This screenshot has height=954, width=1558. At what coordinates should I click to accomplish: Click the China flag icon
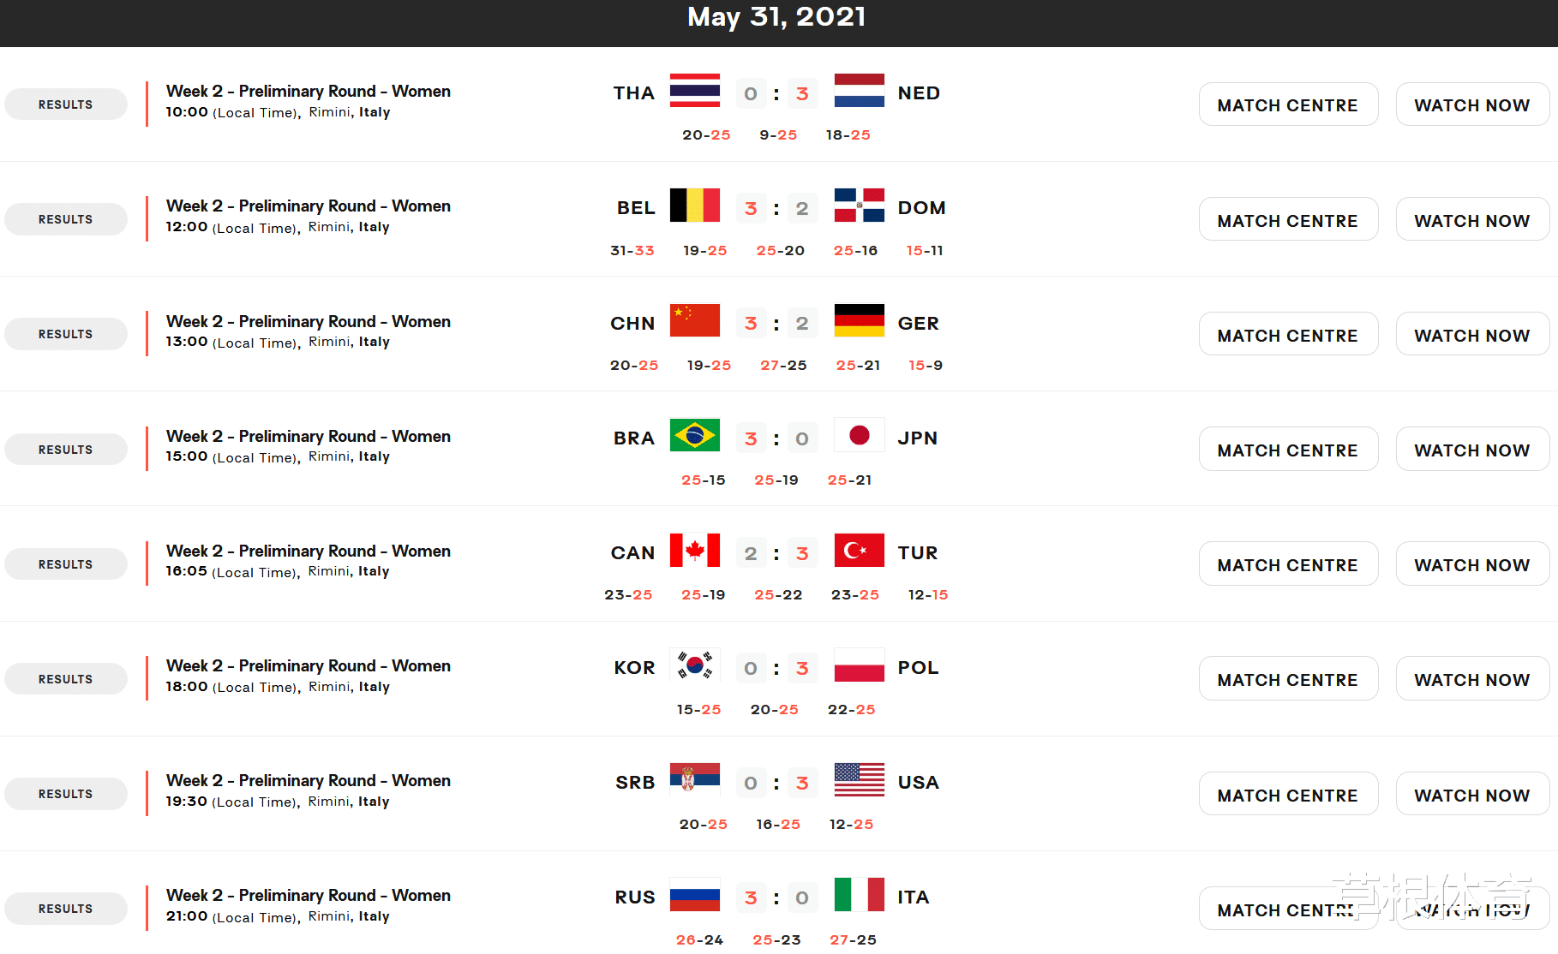point(694,321)
